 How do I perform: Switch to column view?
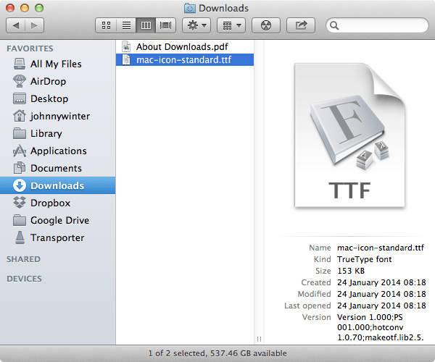[x=146, y=25]
